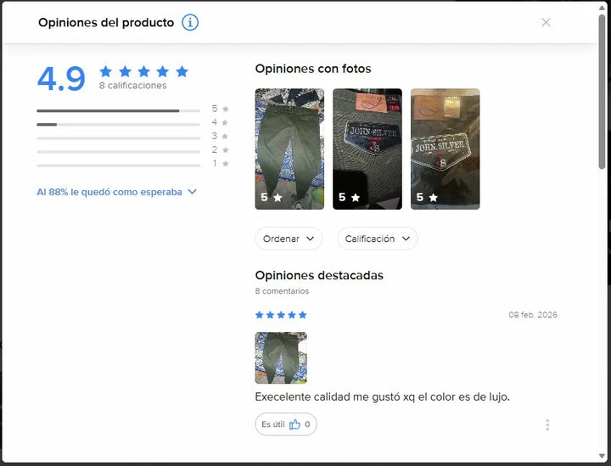The image size is (611, 466).
Task: Filter by the 2-star rating row
Action: pyautogui.click(x=118, y=151)
